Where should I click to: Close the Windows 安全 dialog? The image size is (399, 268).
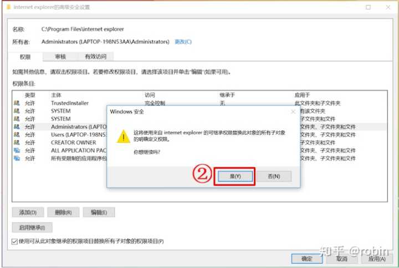click(293, 112)
